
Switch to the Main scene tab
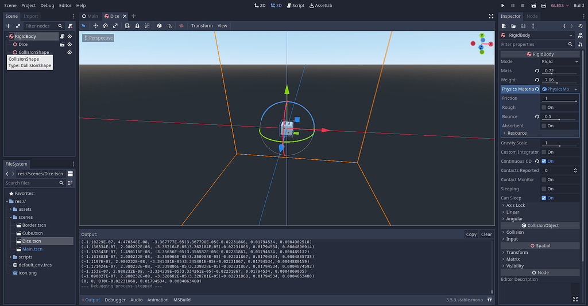[90, 16]
